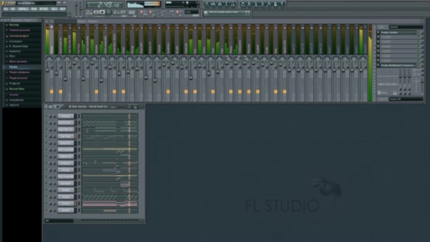Click the transport Stop button
This screenshot has width=430, height=242.
[102, 12]
